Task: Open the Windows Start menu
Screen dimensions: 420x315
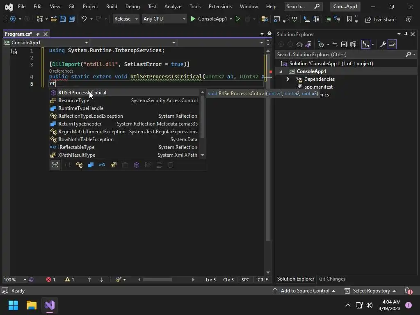Action: 13,305
